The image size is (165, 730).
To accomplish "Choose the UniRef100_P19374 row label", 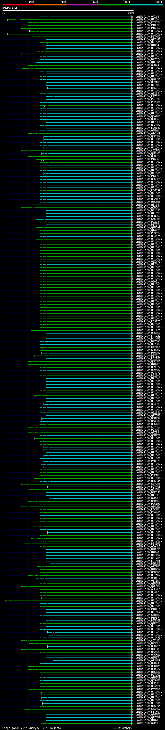I will (148, 618).
